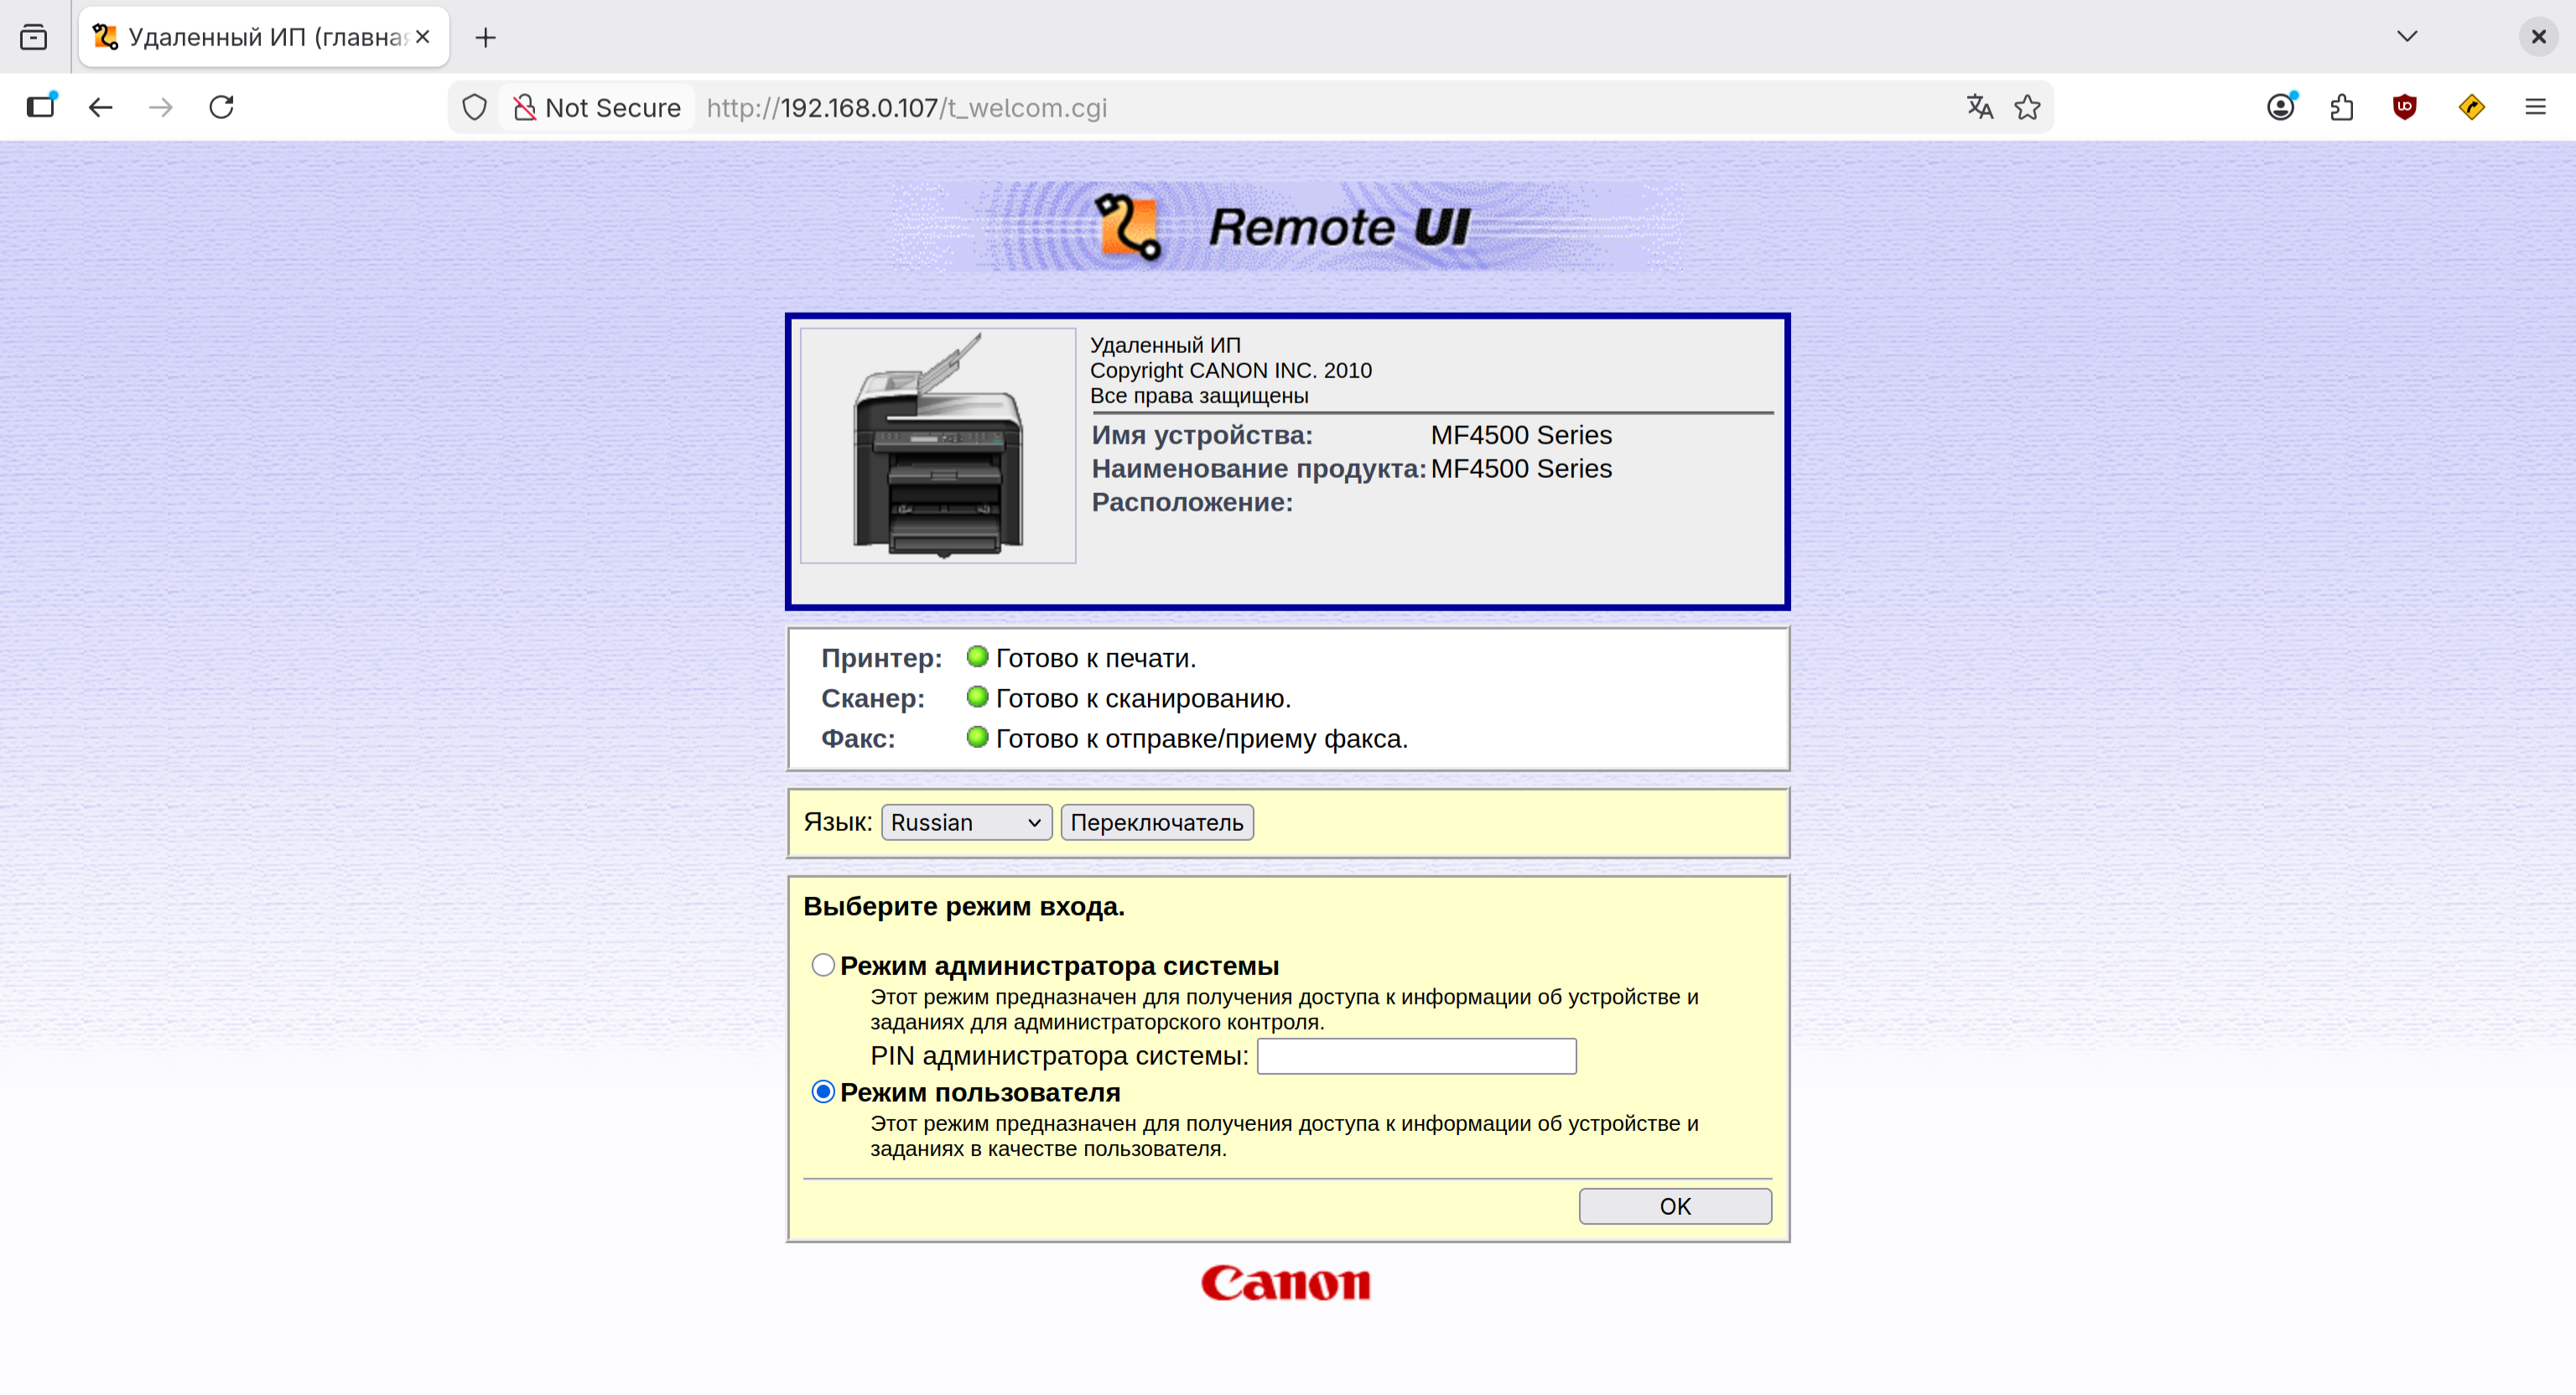Expand the list all tabs chevron
Image resolution: width=2576 pixels, height=1395 pixels.
[x=2406, y=37]
